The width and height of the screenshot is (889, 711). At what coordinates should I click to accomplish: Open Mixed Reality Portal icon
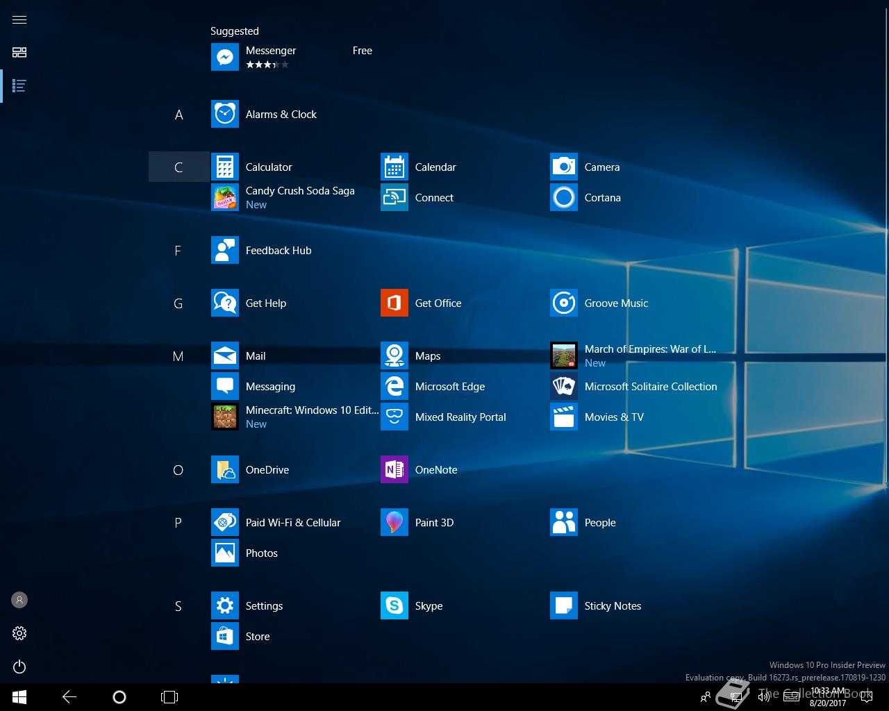tap(394, 417)
